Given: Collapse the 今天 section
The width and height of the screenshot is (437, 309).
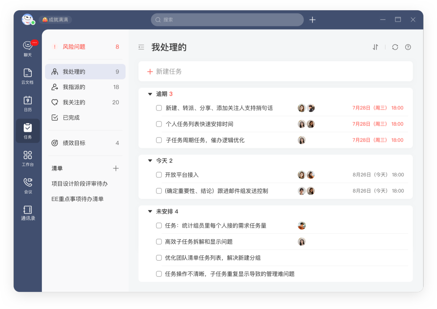Looking at the screenshot, I should coord(150,160).
